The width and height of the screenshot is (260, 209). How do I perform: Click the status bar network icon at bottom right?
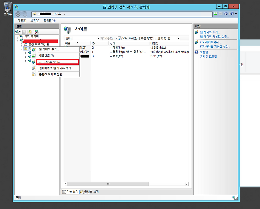[234, 197]
